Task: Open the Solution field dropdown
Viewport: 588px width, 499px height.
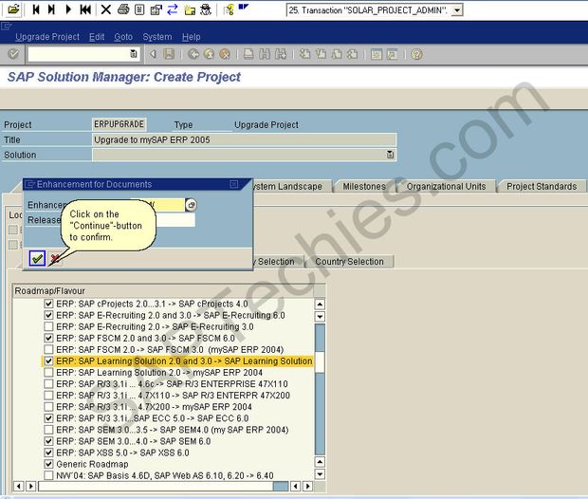Action: pos(390,155)
